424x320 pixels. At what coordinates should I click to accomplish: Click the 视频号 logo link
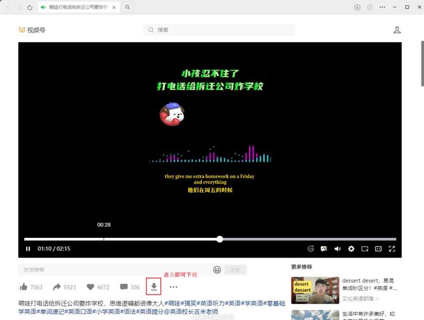pos(32,30)
